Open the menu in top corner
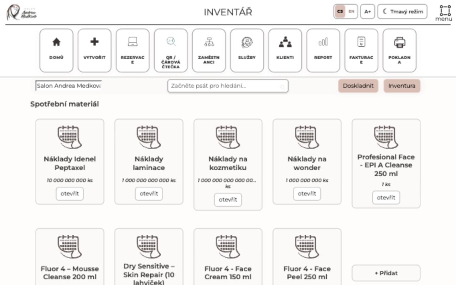 444,13
